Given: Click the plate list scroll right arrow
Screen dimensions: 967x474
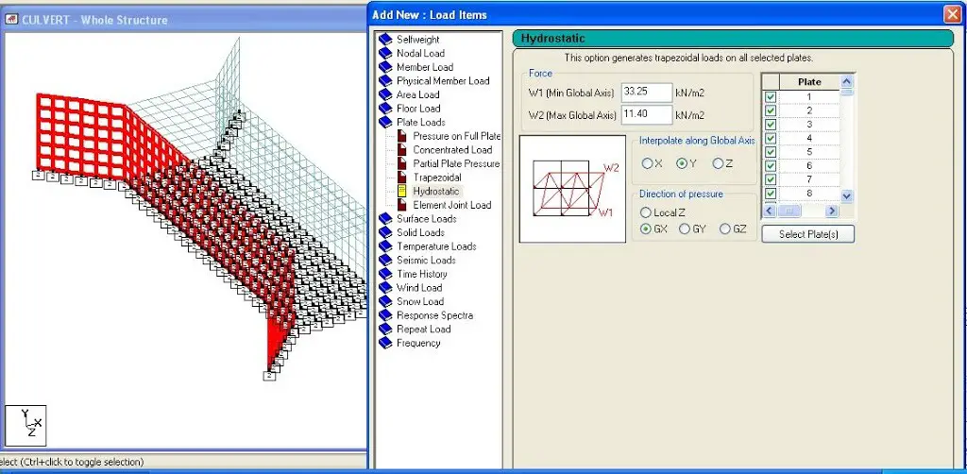Looking at the screenshot, I should pyautogui.click(x=832, y=211).
